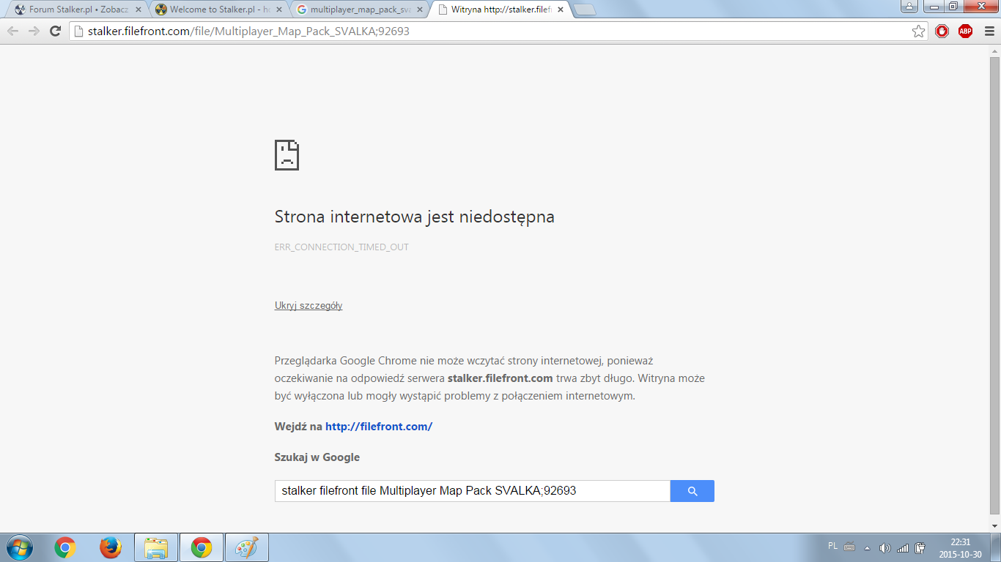Open the on-screen keyboard tray icon

click(850, 547)
